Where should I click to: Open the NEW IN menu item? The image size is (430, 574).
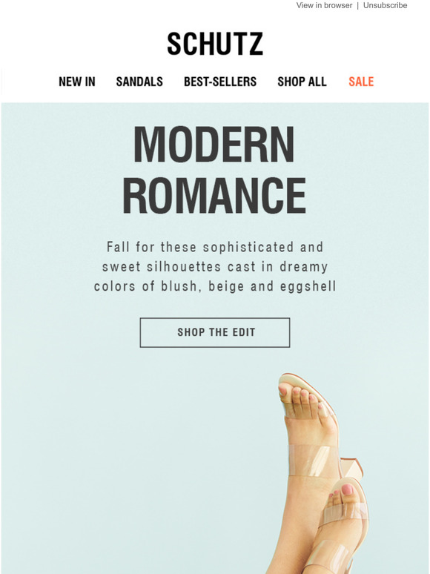(x=77, y=82)
